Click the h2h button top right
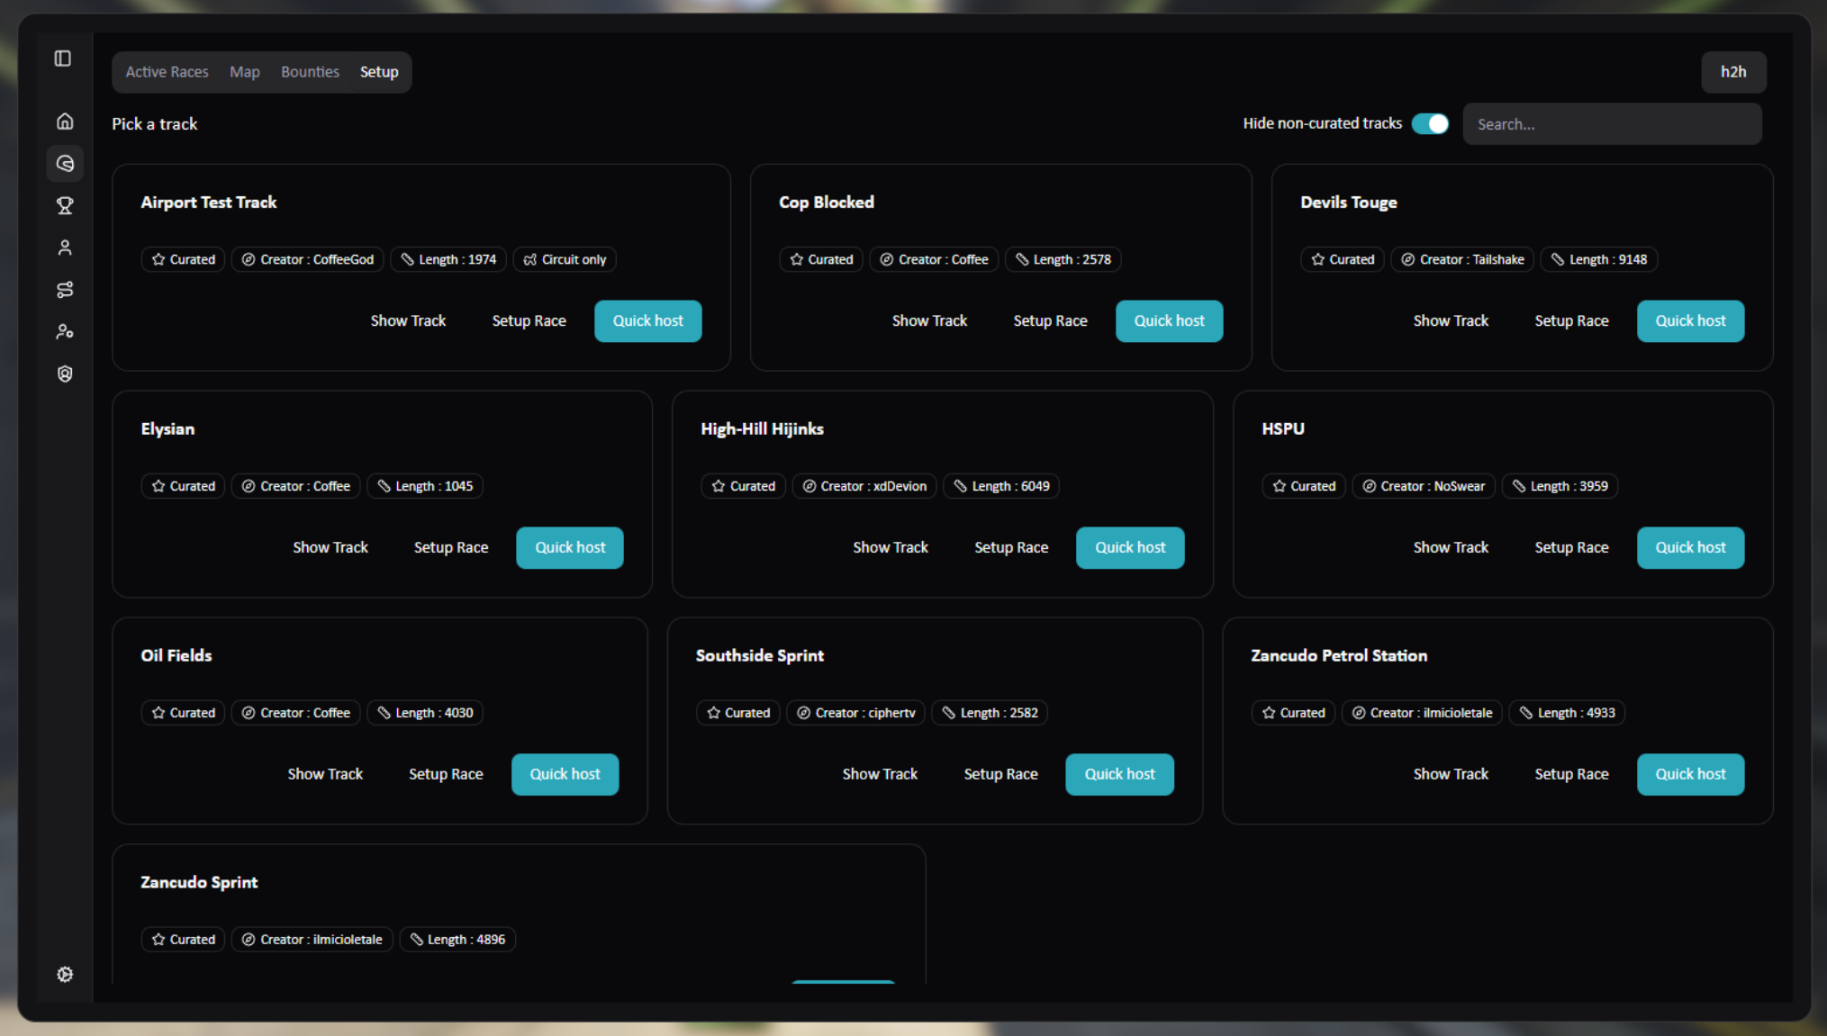The image size is (1827, 1036). click(1732, 72)
